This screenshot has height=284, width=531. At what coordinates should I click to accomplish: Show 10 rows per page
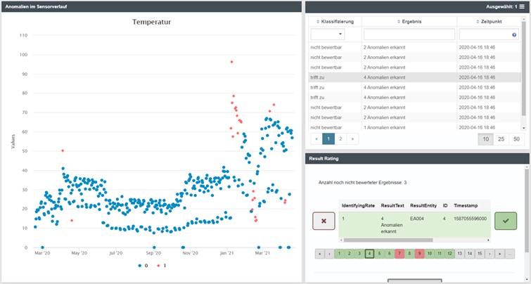pyautogui.click(x=485, y=139)
